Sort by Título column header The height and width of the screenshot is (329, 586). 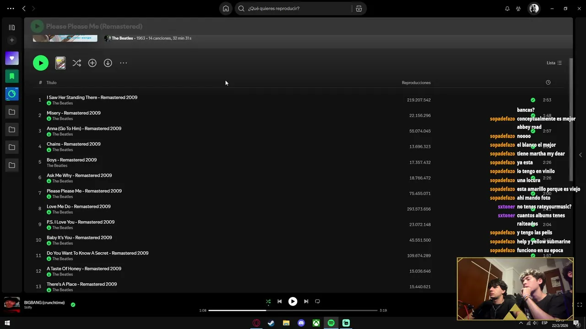tap(51, 83)
